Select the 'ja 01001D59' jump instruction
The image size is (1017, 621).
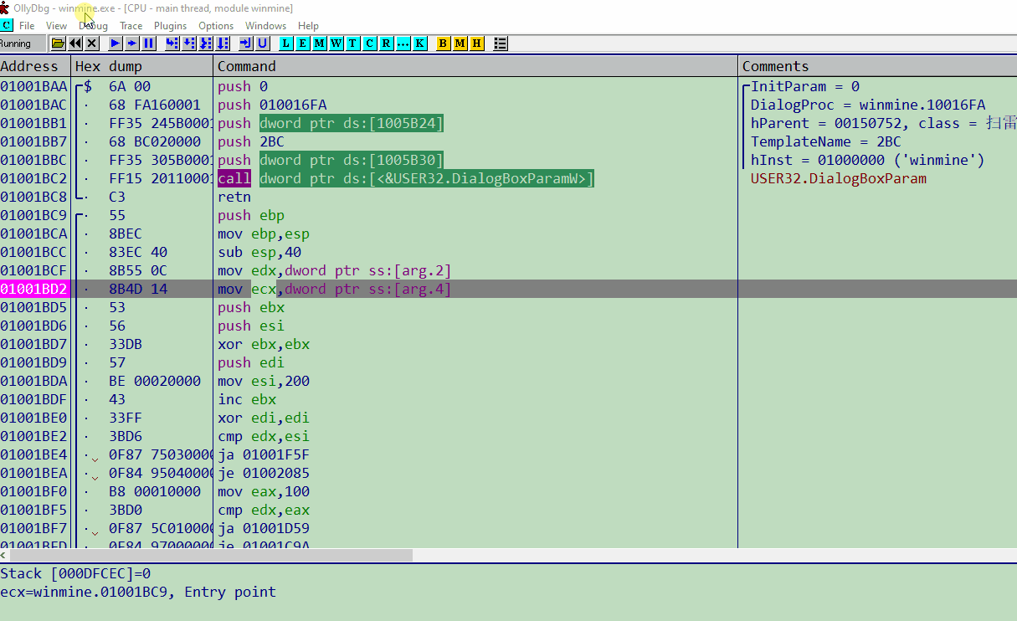(264, 528)
